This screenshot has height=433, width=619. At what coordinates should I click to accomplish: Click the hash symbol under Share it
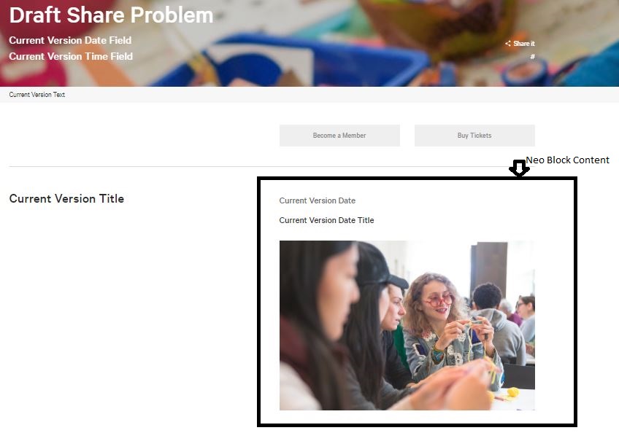[533, 56]
